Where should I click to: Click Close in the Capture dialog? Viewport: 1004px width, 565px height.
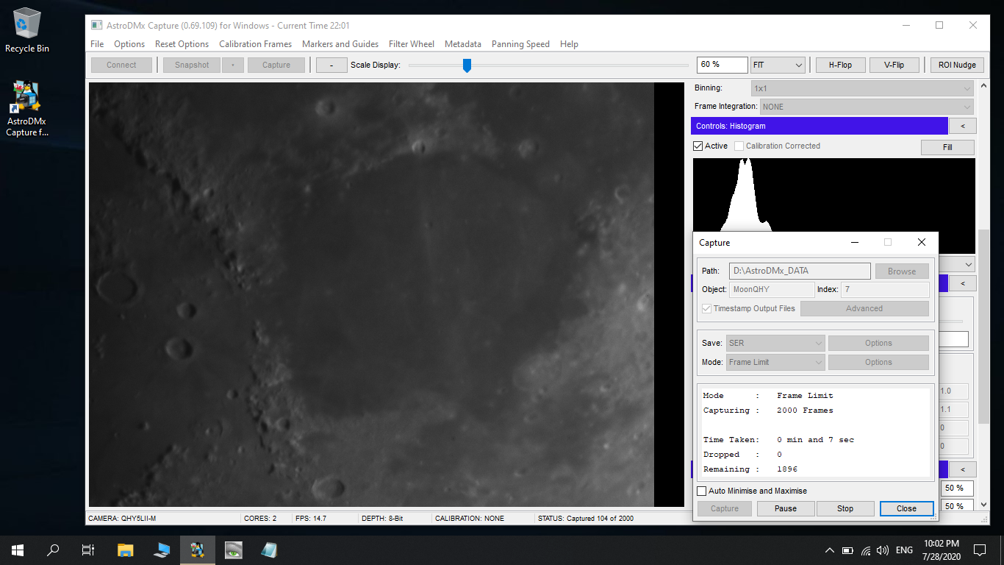point(906,508)
